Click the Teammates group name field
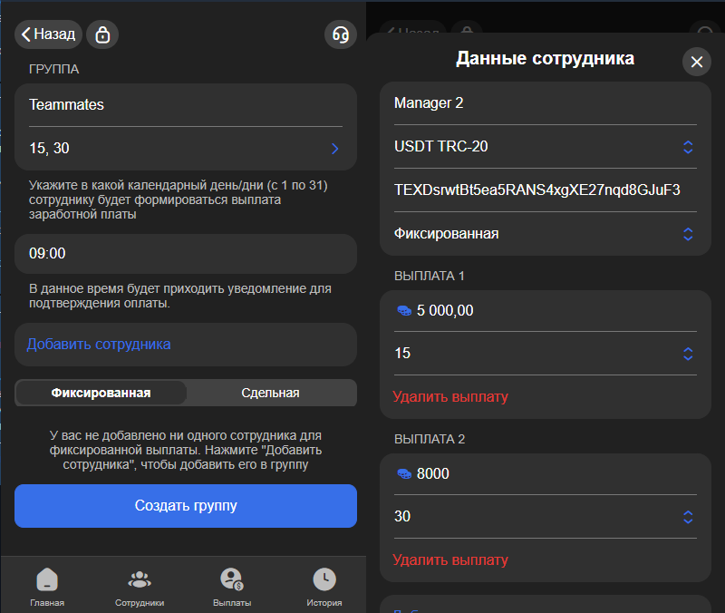Viewport: 725px width, 613px height. pyautogui.click(x=185, y=105)
